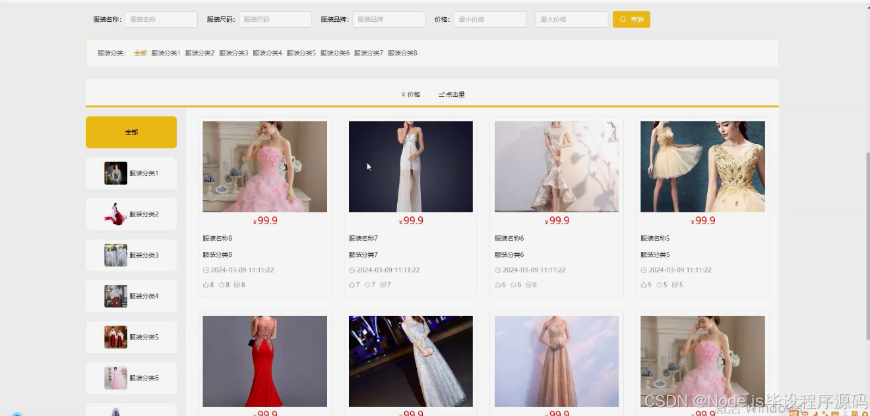Image resolution: width=870 pixels, height=416 pixels.
Task: Click the 查询 search button
Action: point(631,20)
